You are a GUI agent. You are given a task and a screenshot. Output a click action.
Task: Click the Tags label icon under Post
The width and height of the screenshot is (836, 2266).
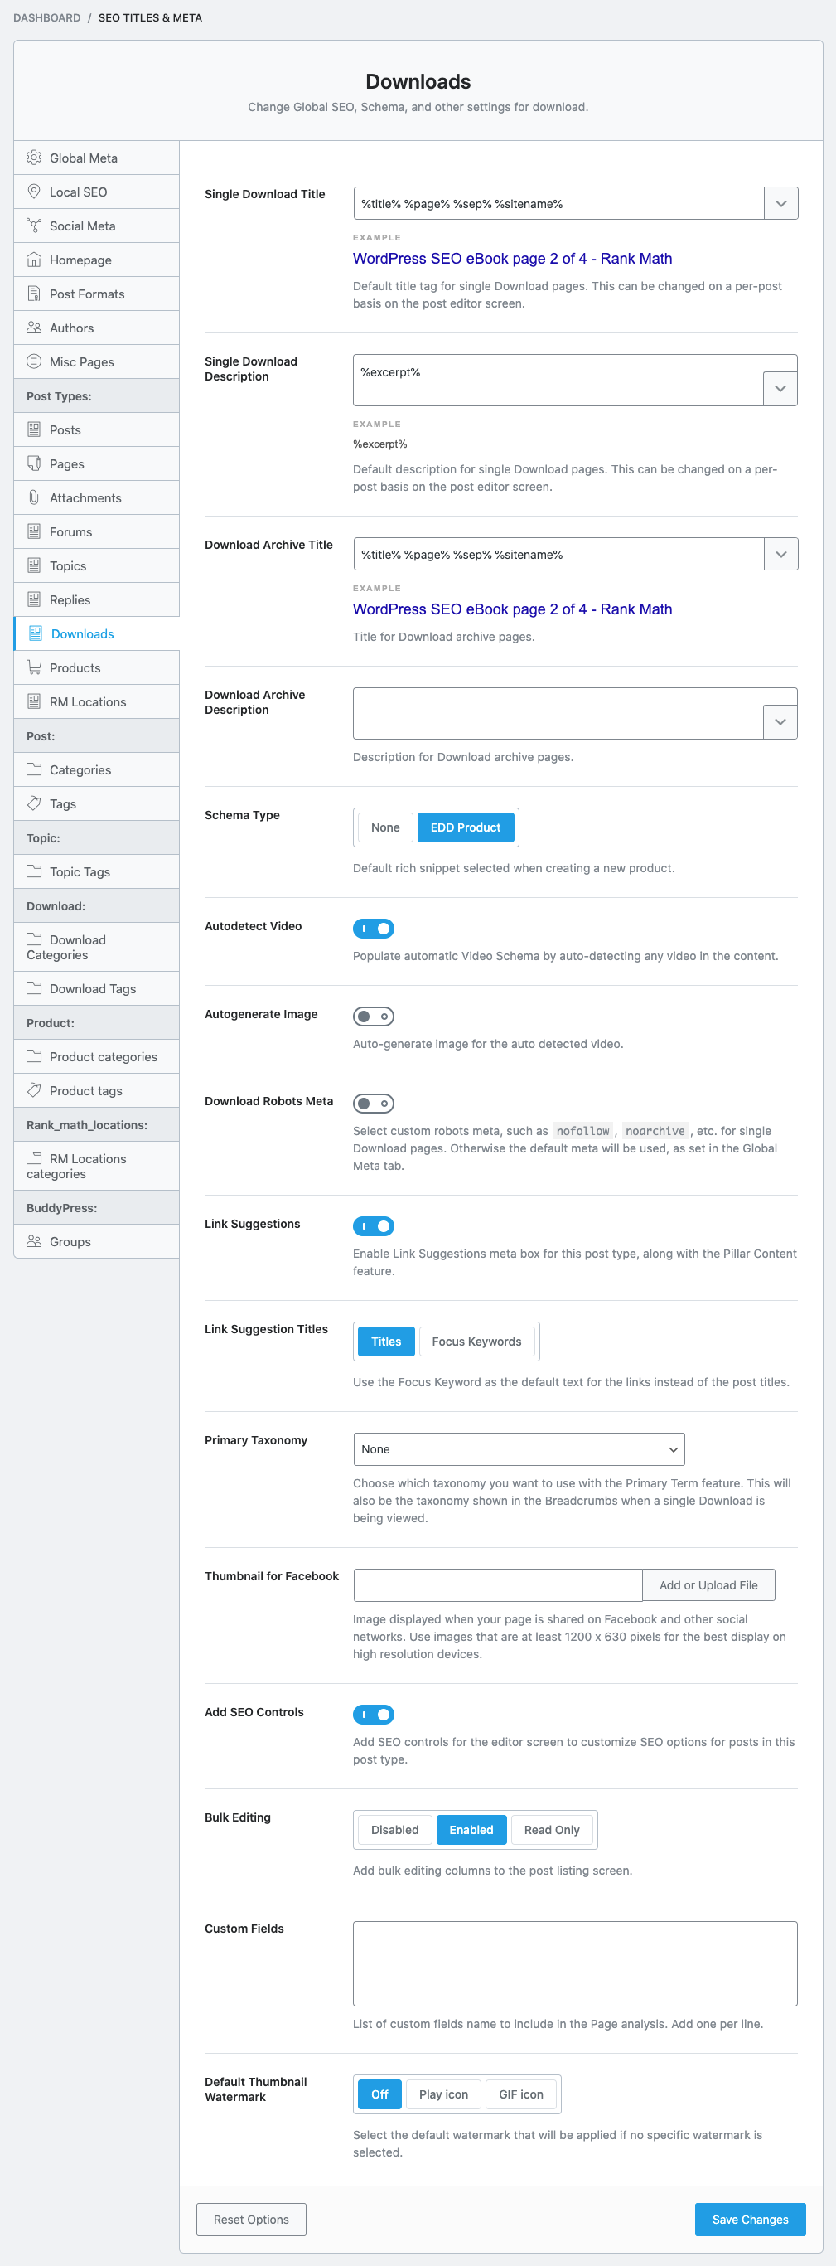coord(34,803)
